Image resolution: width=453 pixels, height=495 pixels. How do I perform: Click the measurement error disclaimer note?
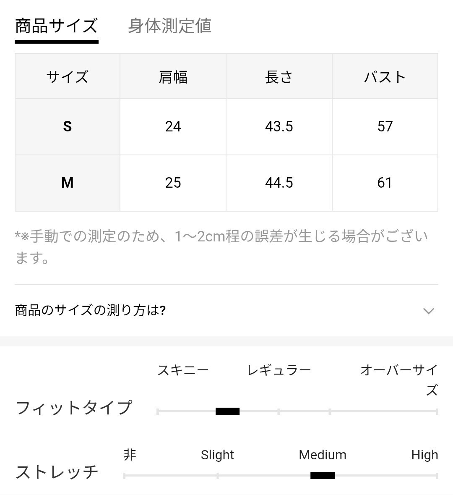tap(221, 247)
